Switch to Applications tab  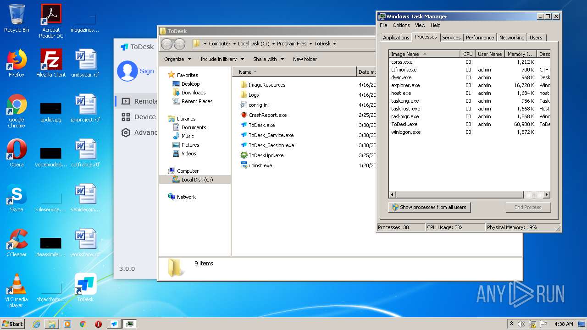point(396,38)
